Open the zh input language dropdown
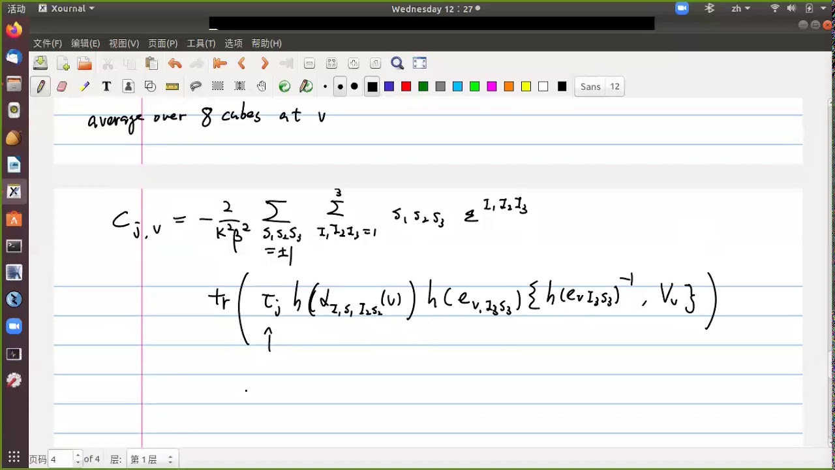Screen dimensions: 835x470 tap(741, 8)
